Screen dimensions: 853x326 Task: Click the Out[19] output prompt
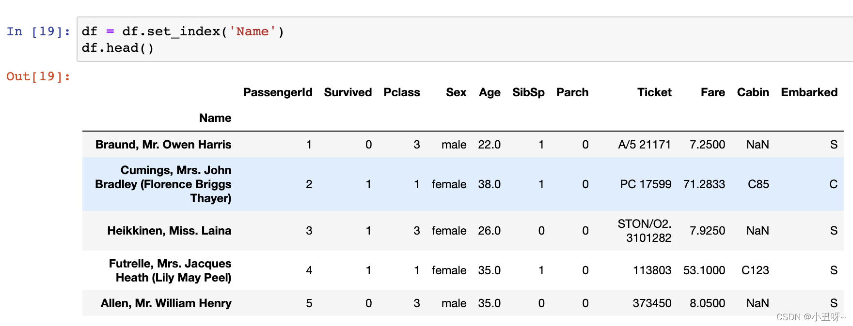tap(38, 76)
